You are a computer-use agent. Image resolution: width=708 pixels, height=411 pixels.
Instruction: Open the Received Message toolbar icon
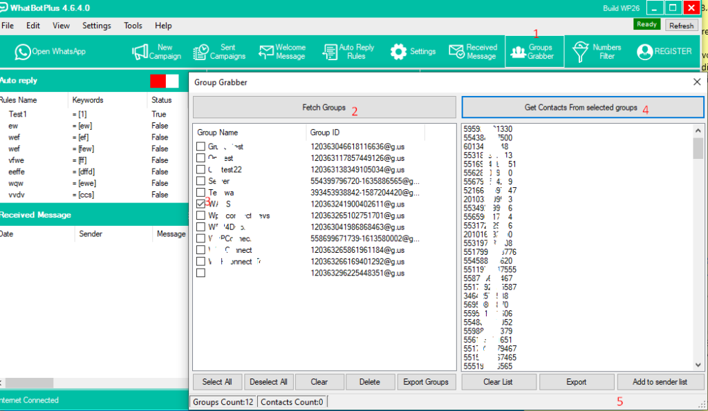tap(456, 52)
